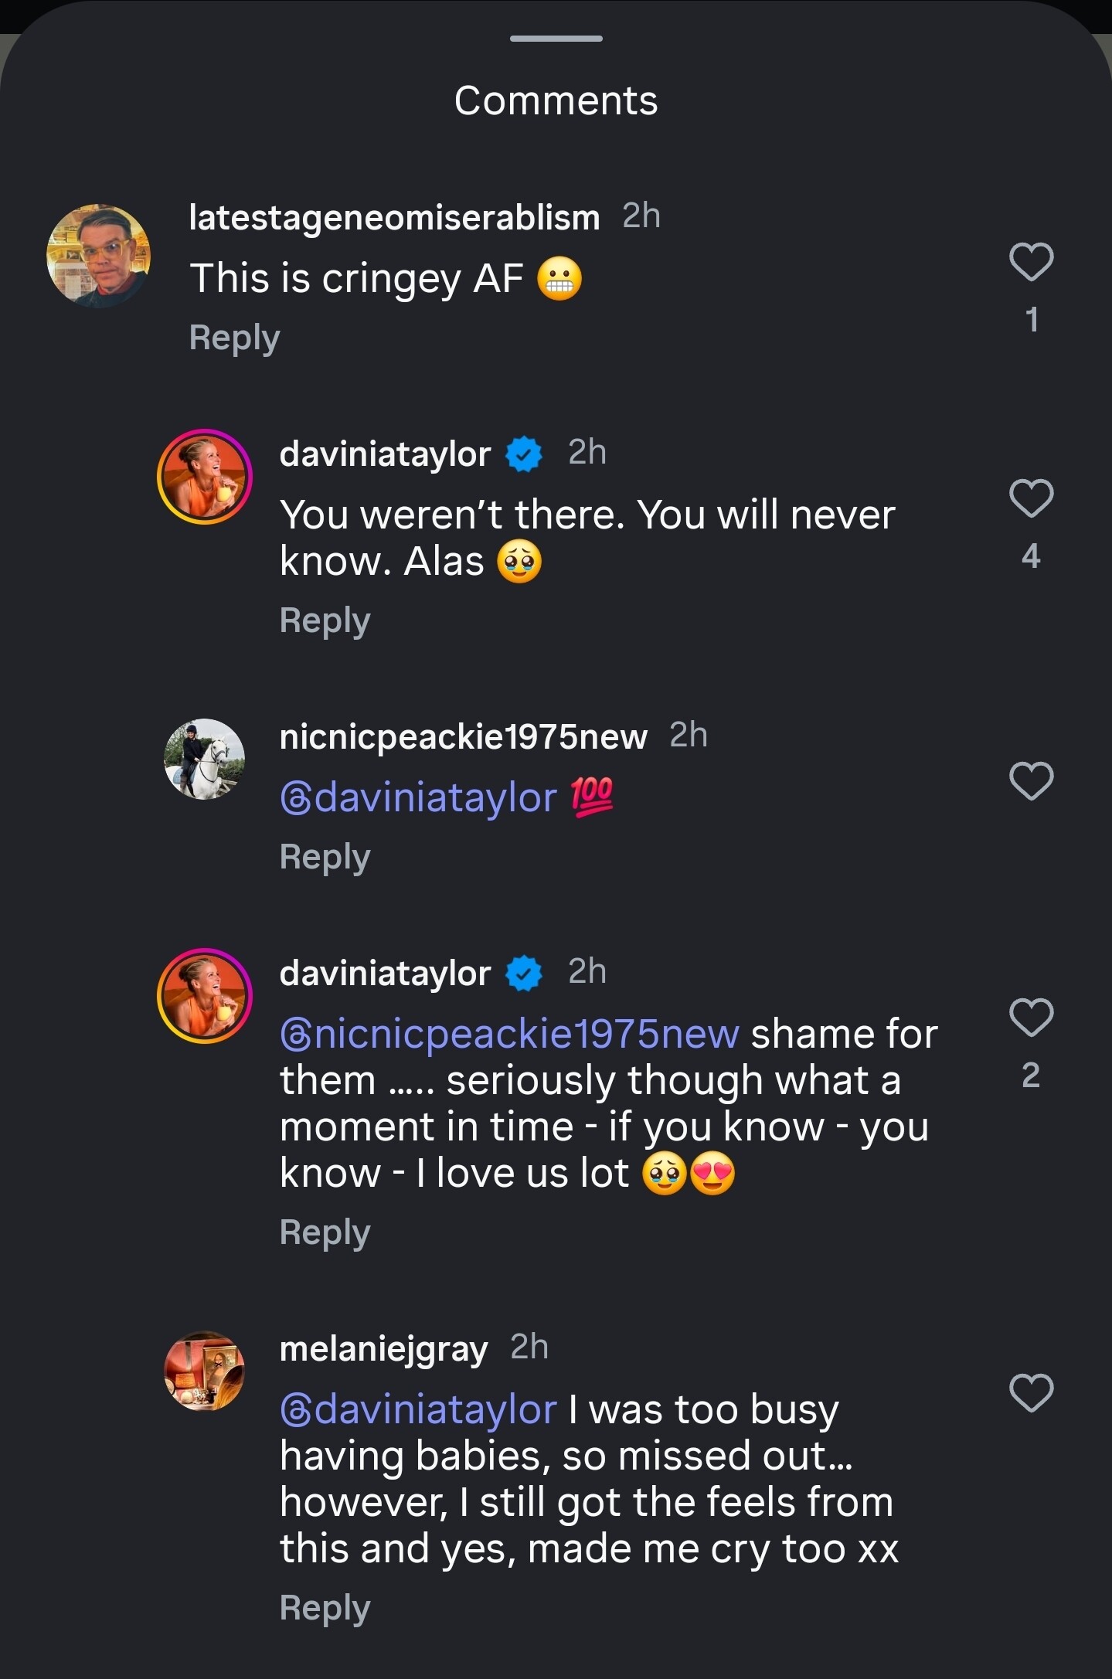Image resolution: width=1112 pixels, height=1679 pixels.
Task: Like melaniejgray's comment about babies
Action: pos(1031,1393)
